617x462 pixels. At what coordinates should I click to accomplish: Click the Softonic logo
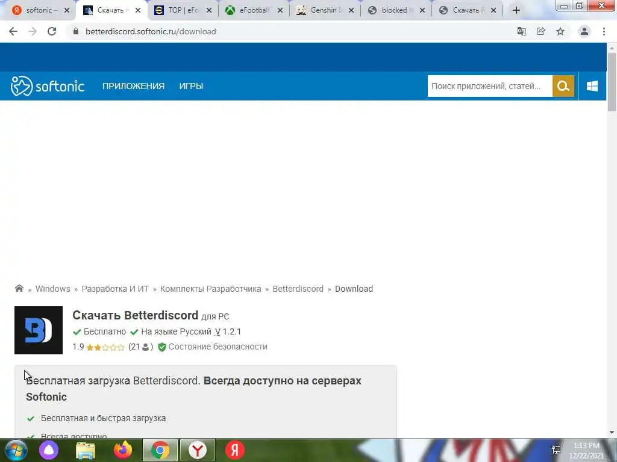pos(48,86)
